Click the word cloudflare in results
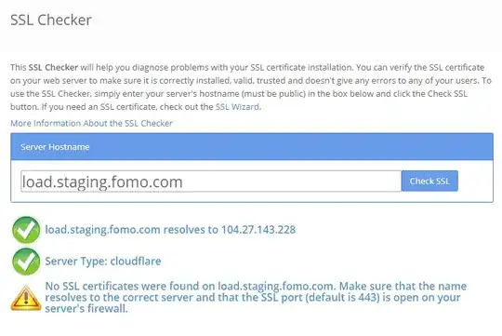Screen dimensions: 502x336 click(x=136, y=261)
